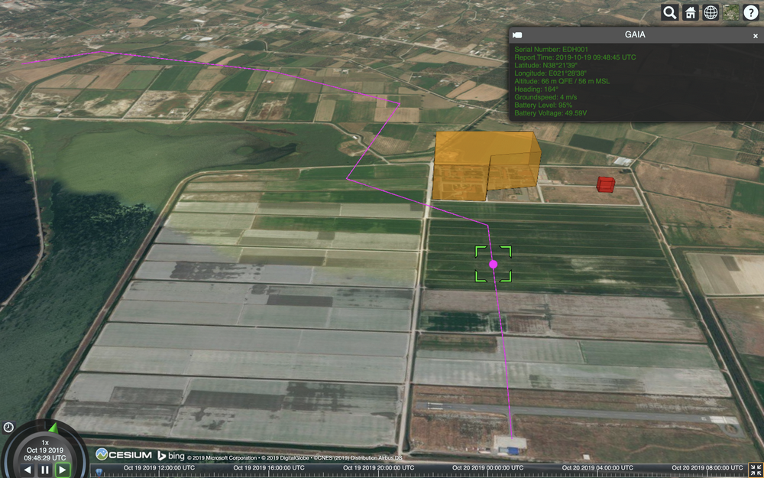Jump timeline to Oct 19 20:00:00 UTC
764x478 pixels.
pyautogui.click(x=379, y=468)
